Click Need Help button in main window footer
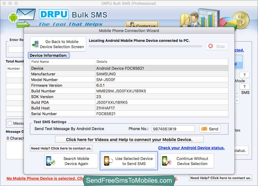This screenshot has height=186, width=258. coord(221,178)
